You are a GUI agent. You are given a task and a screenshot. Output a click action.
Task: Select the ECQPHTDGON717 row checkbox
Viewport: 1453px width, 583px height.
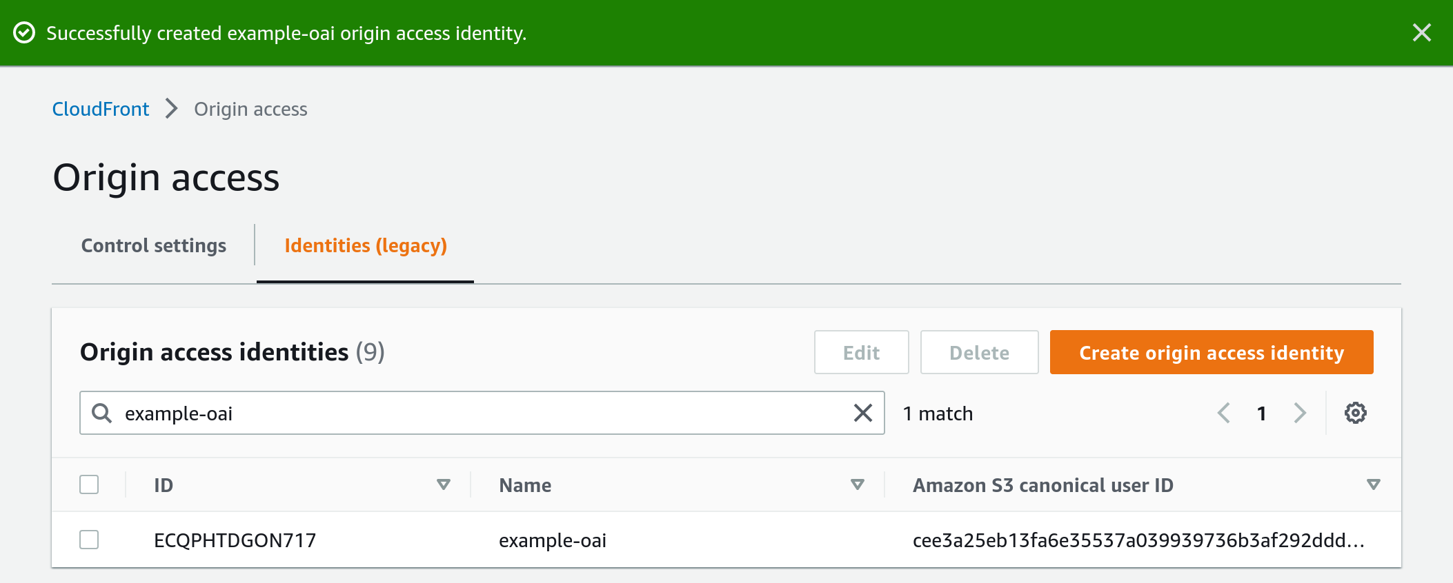tap(89, 540)
